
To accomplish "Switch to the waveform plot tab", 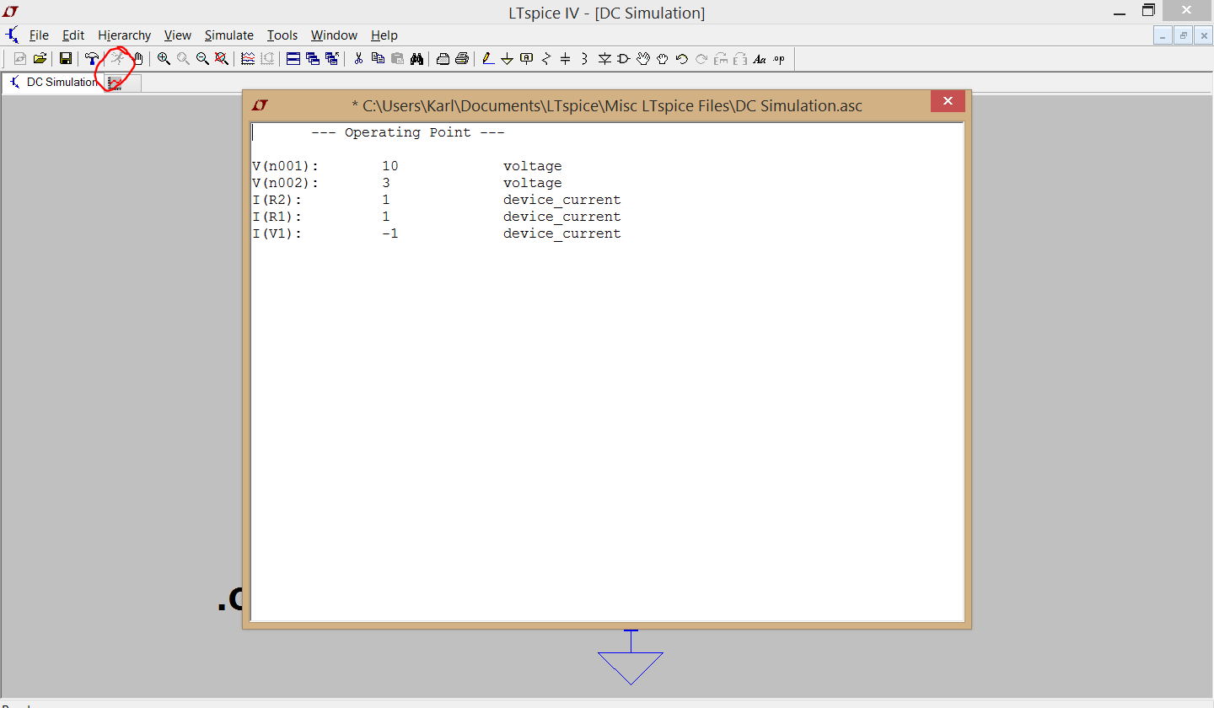I will point(123,83).
